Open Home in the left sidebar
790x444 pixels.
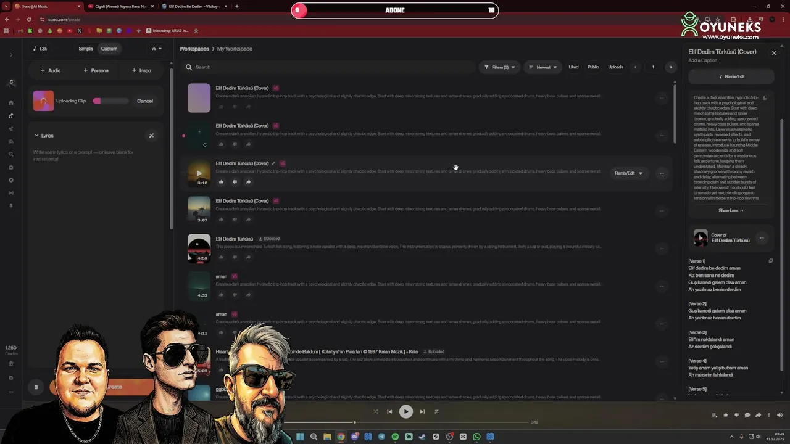pyautogui.click(x=11, y=102)
